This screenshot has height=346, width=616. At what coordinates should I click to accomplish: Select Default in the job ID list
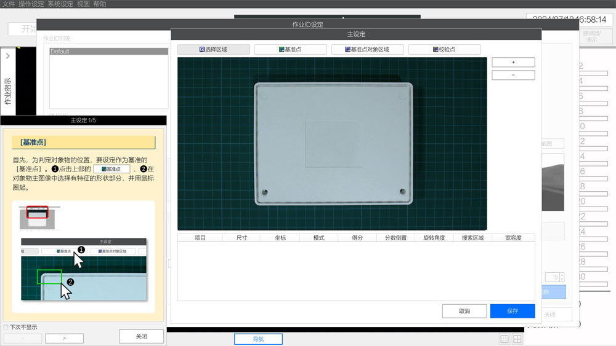point(109,52)
